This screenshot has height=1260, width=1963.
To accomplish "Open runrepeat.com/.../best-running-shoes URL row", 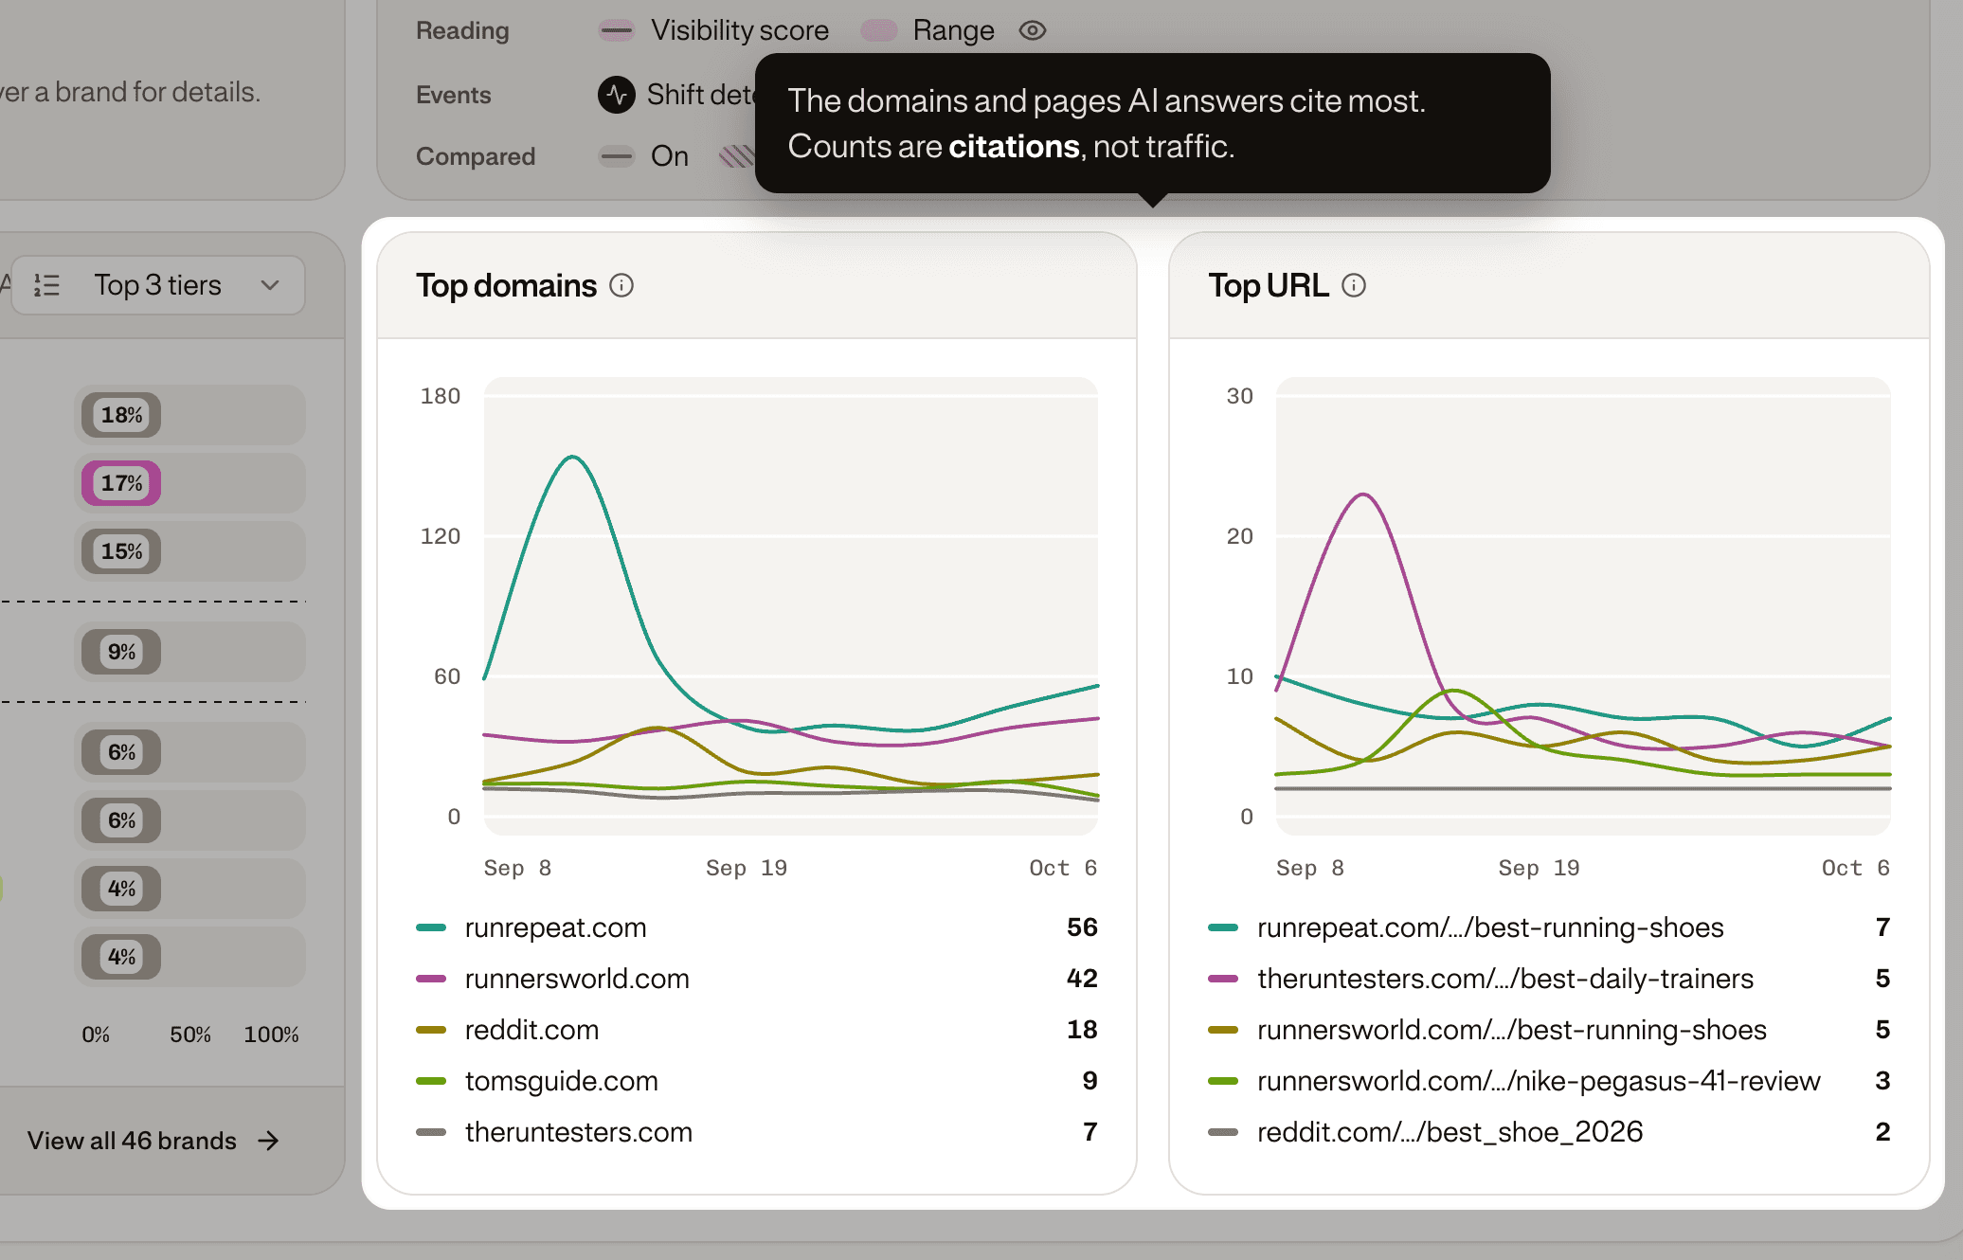I will tap(1549, 927).
